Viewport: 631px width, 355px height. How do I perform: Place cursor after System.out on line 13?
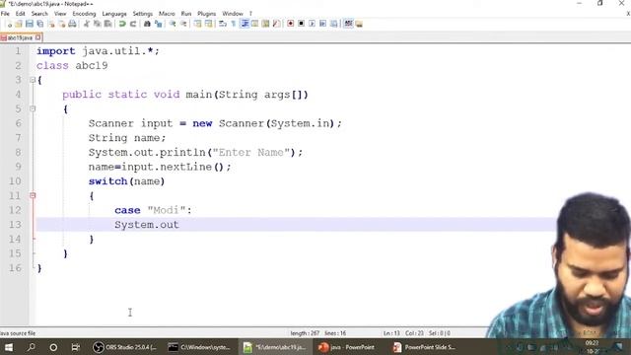pos(179,225)
